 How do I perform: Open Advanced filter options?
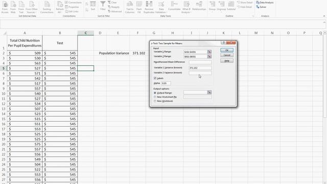pos(114,11)
